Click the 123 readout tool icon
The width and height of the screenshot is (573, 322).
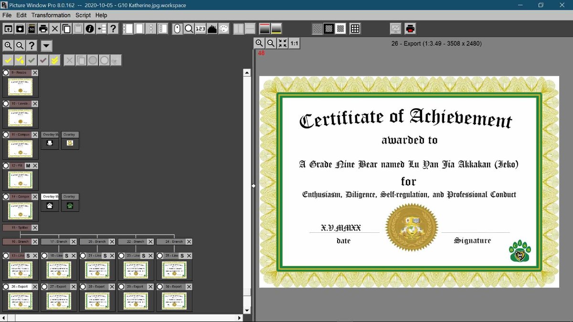[201, 29]
